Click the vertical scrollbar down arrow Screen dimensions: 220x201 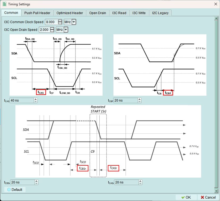[x=216, y=191]
